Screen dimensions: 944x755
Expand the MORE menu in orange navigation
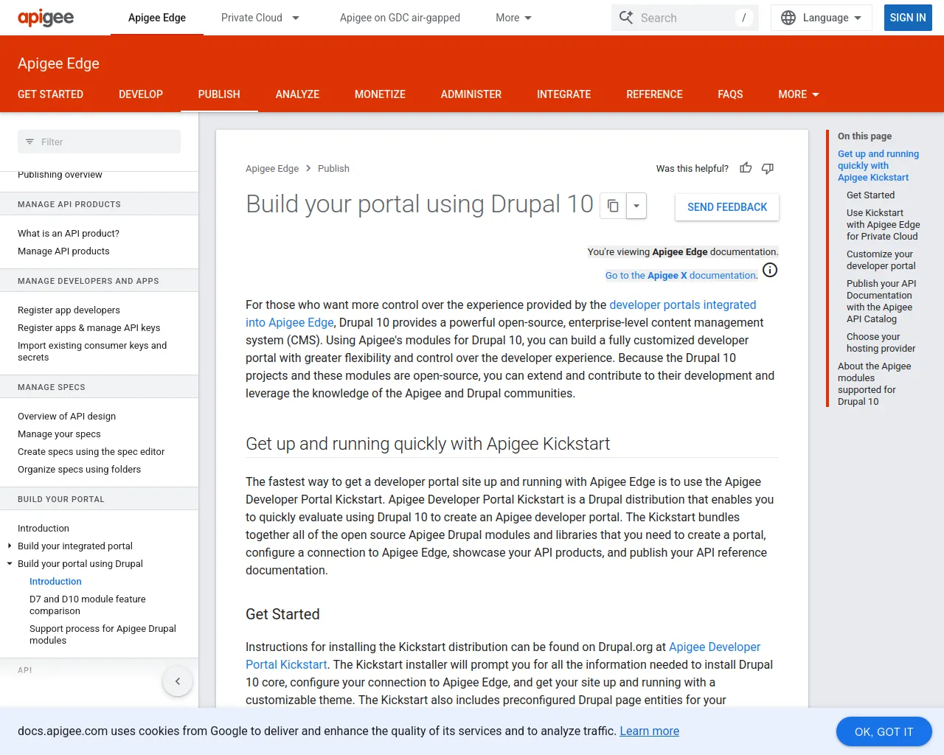pos(799,94)
